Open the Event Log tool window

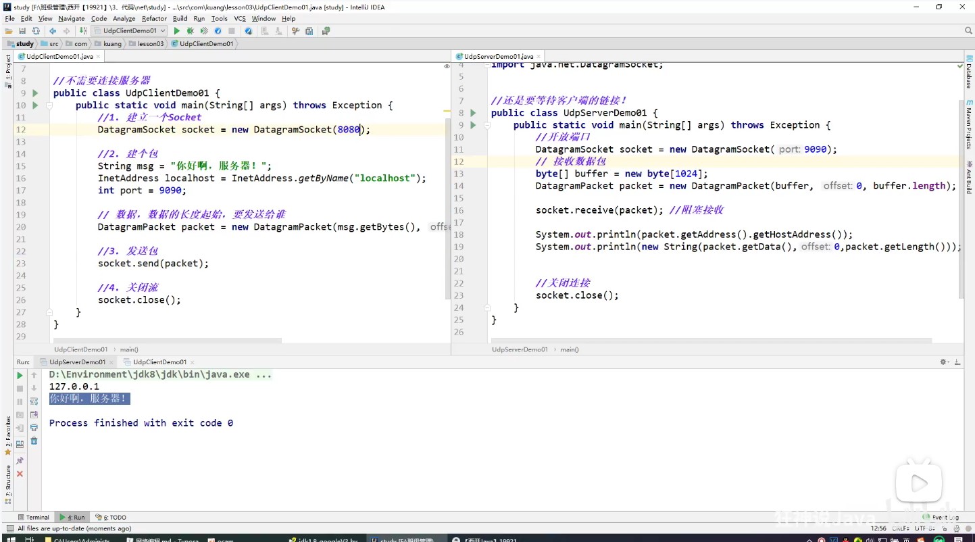[941, 518]
